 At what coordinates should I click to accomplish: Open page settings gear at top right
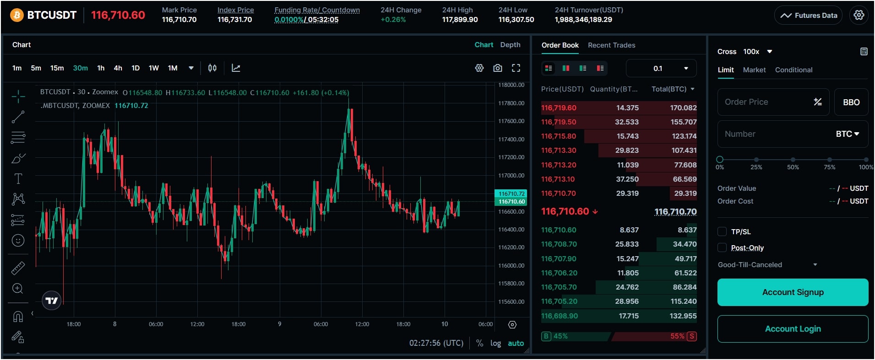coord(859,15)
